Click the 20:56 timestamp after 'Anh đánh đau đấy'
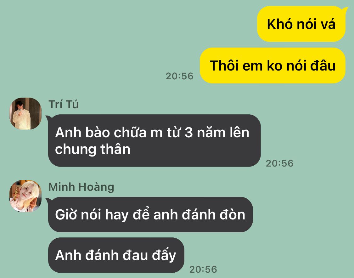Viewport: 354px width, 278px height. (203, 269)
